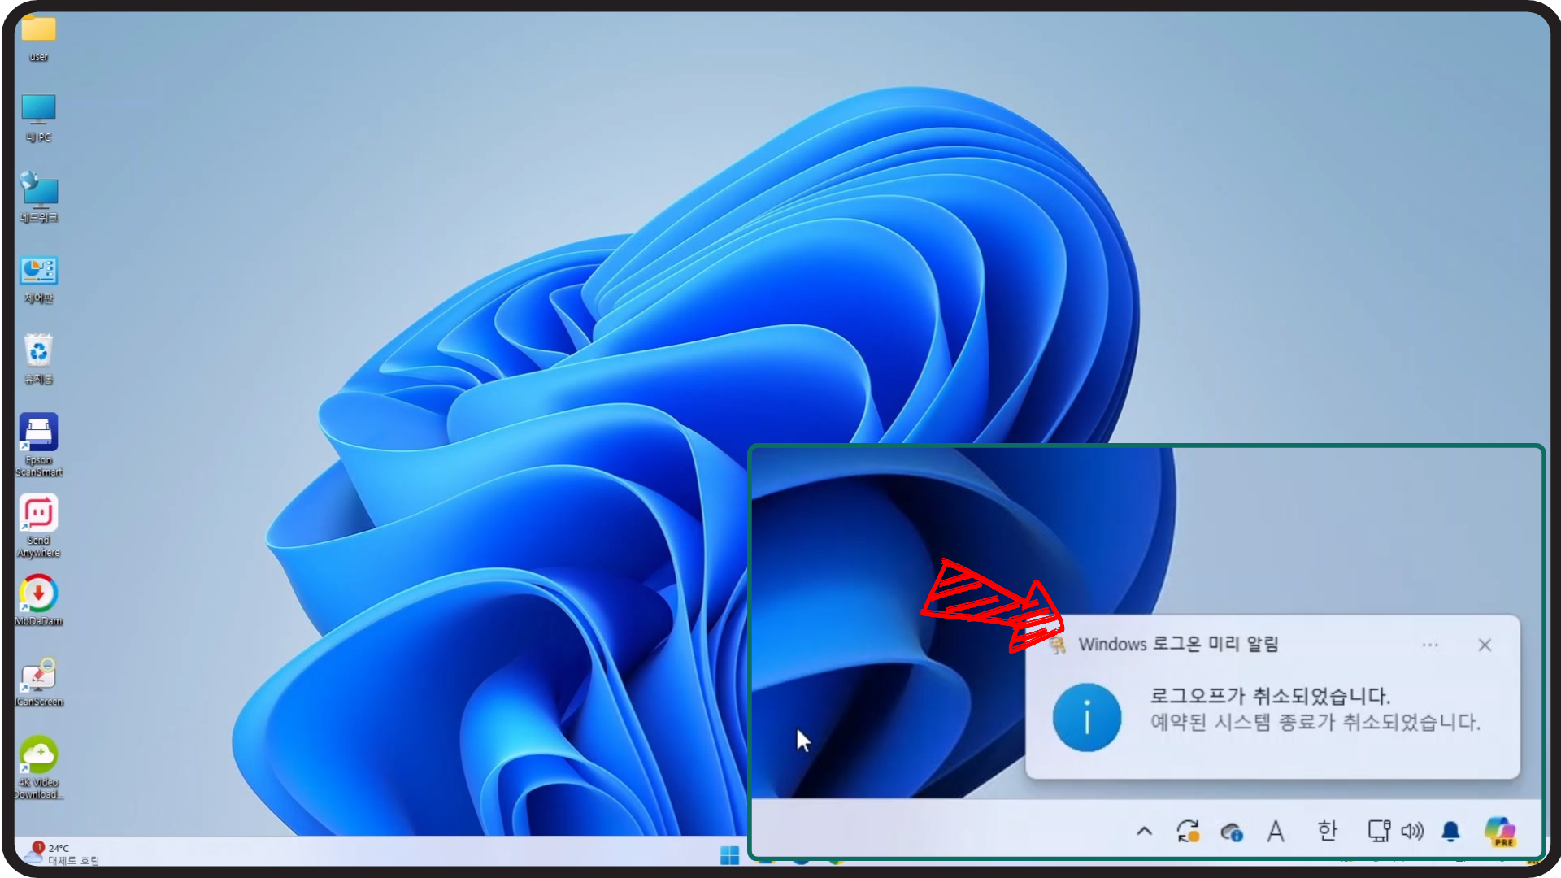The image size is (1561, 878).
Task: Open the 네트워크 network icon
Action: coord(38,191)
